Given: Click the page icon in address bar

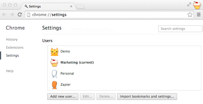Looking at the screenshot, I should [x=28, y=15].
